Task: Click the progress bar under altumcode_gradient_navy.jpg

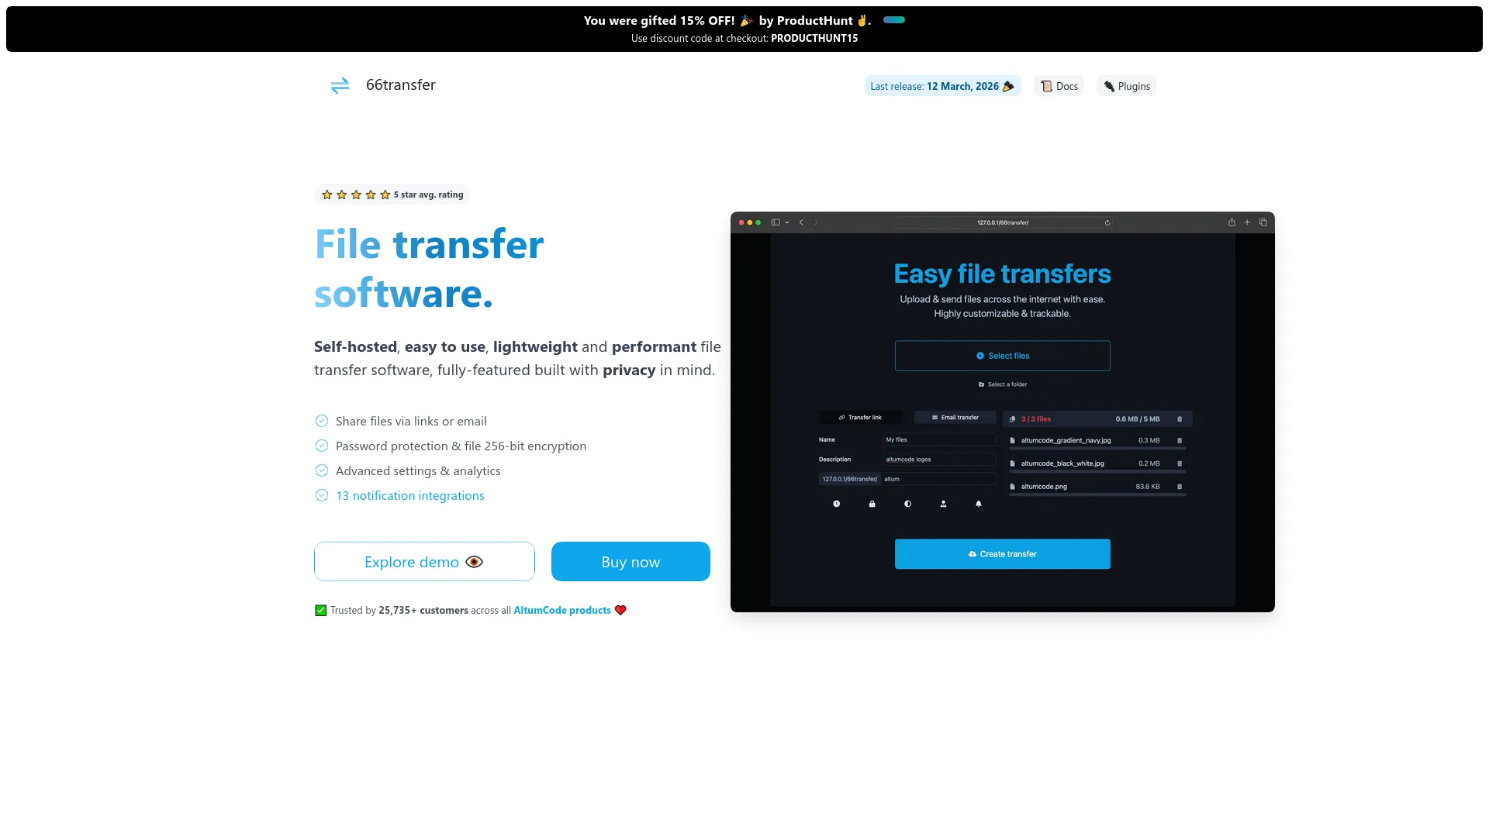Action: [x=1097, y=449]
